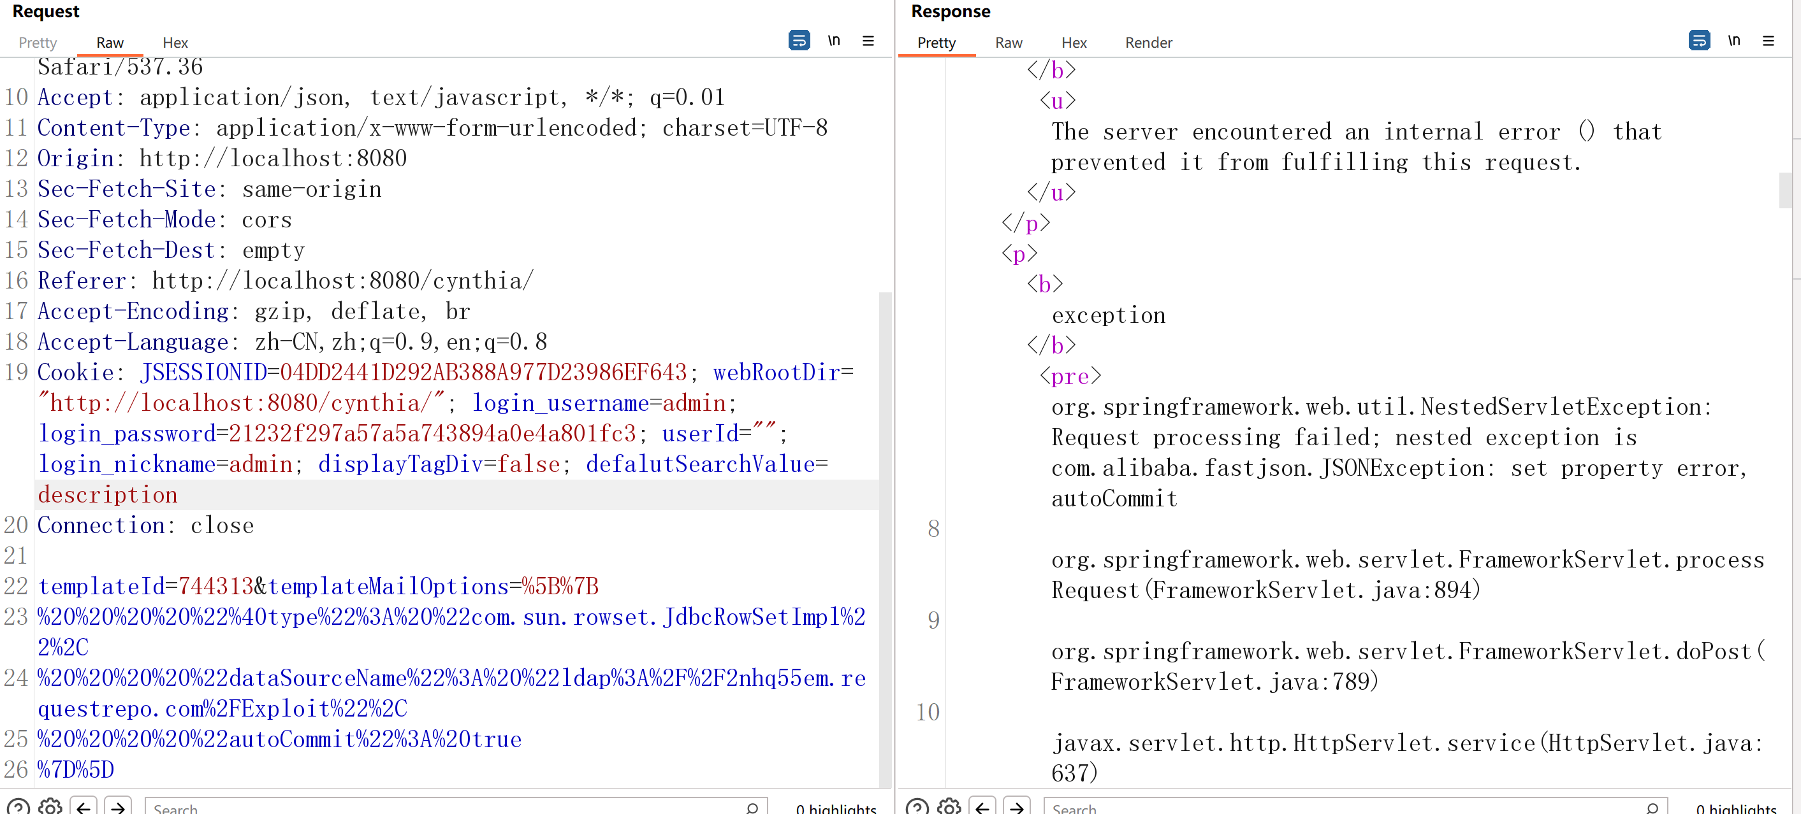This screenshot has width=1801, height=814.
Task: Open Request panel hamburger menu
Action: pos(868,41)
